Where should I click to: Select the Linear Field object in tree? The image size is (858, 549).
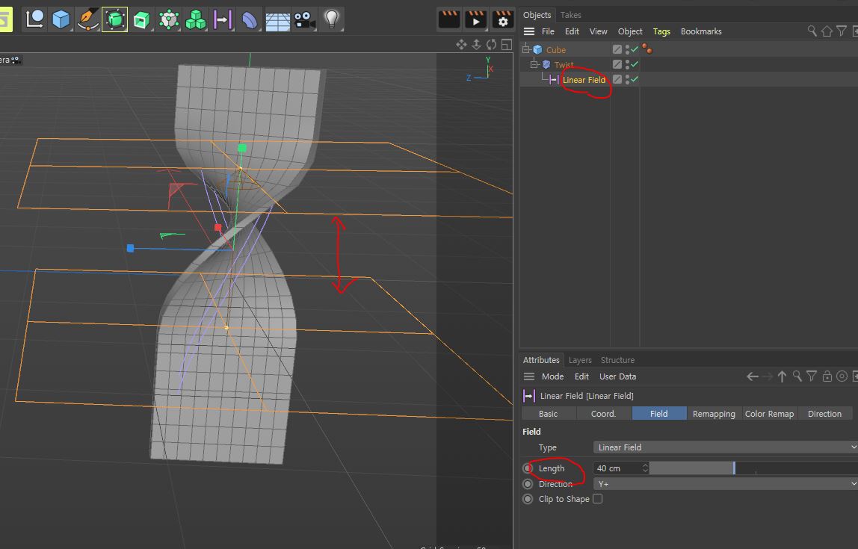tap(584, 79)
